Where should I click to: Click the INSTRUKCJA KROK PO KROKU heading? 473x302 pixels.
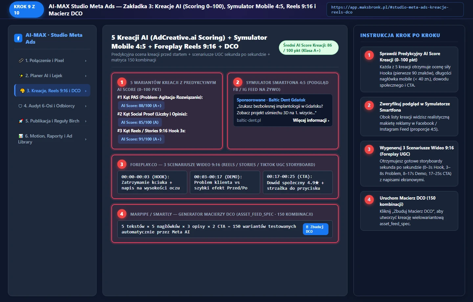pos(400,35)
